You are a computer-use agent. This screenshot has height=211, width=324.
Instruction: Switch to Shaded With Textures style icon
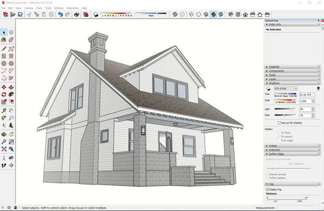(x=213, y=15)
